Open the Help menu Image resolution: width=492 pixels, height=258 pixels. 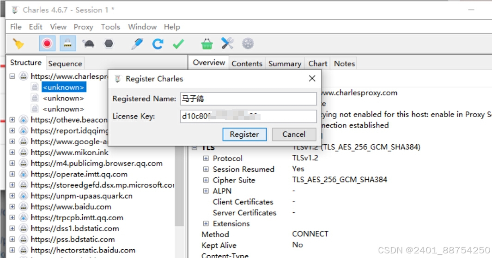point(172,27)
